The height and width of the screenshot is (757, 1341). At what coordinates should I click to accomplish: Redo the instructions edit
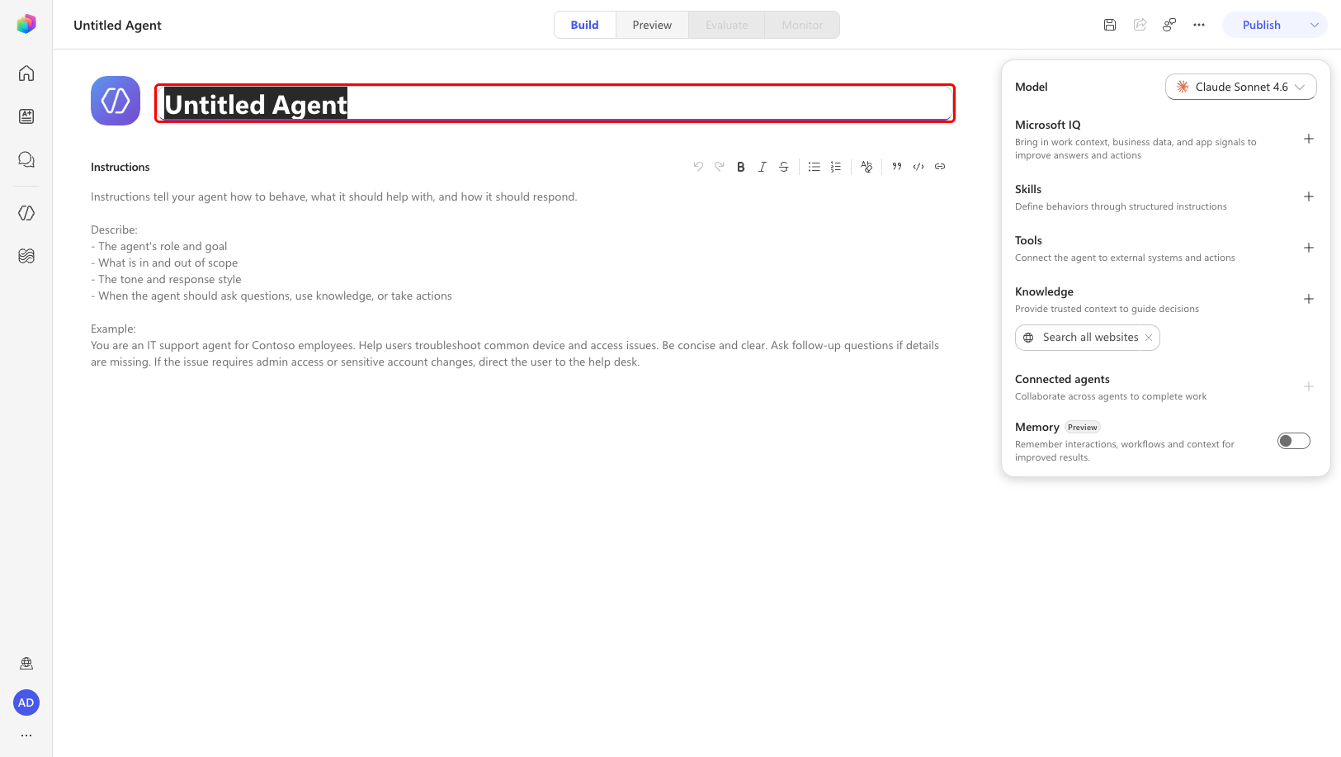coord(720,167)
